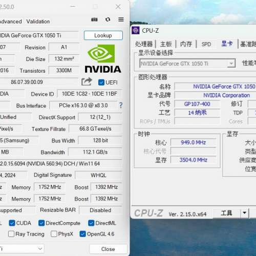Click the GP107-400 code name value
256x256 pixels.
point(197,104)
